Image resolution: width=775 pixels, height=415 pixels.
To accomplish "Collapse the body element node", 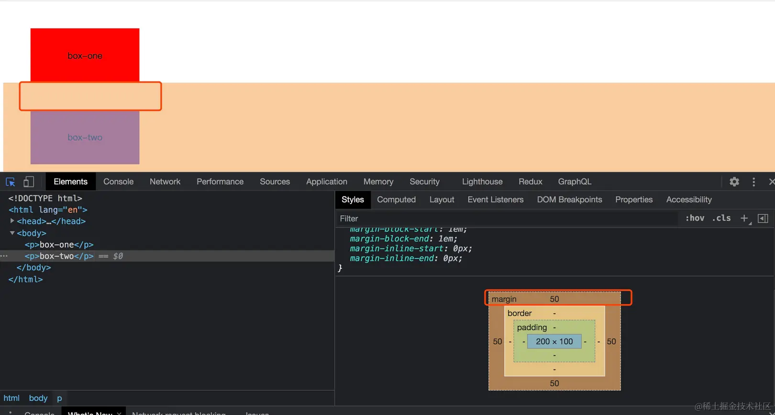I will coord(12,233).
